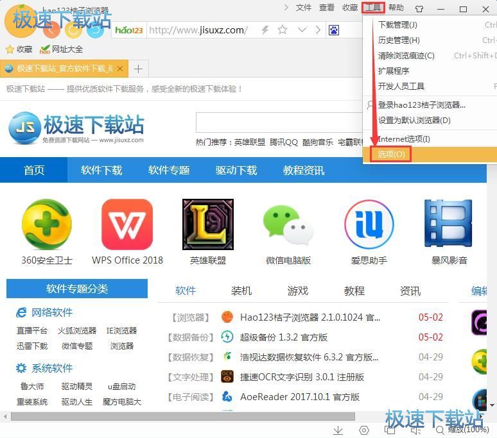
Task: Go to 首页 in site navigation
Action: (x=34, y=171)
